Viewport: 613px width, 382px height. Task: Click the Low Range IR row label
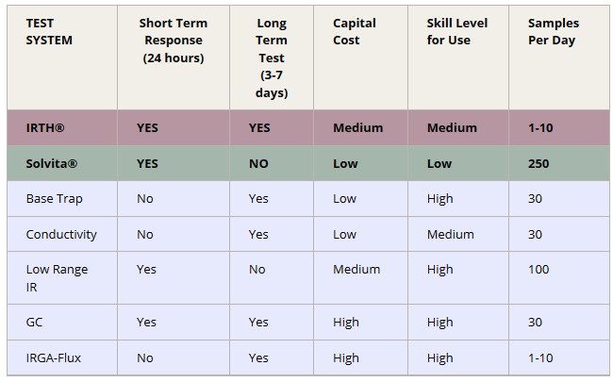(x=57, y=277)
